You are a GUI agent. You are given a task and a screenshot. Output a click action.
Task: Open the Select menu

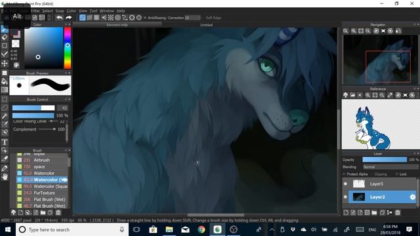coord(47,10)
